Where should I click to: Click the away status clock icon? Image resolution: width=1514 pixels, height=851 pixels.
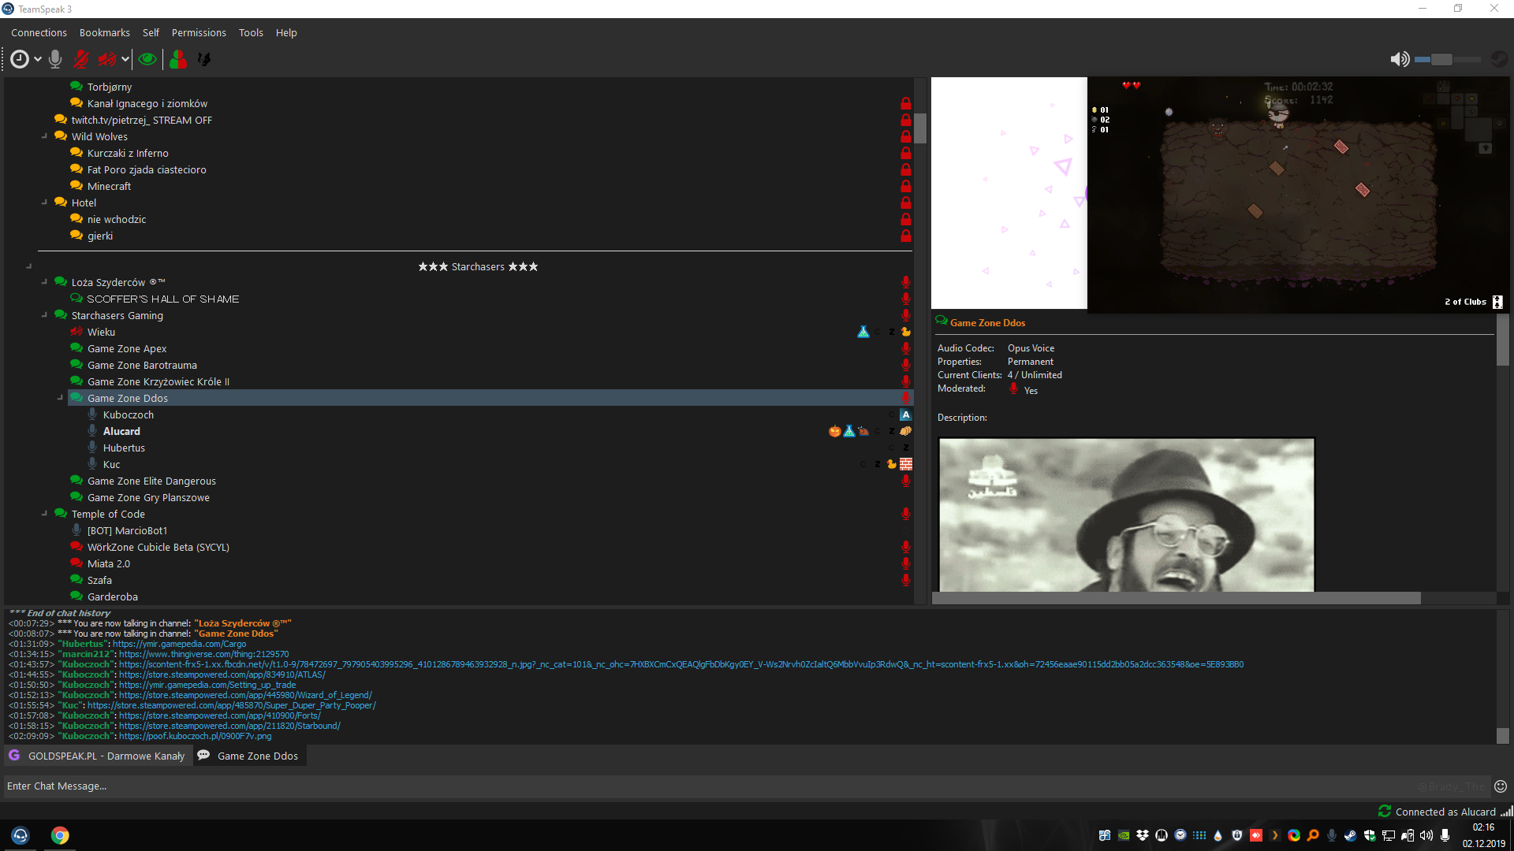point(20,59)
